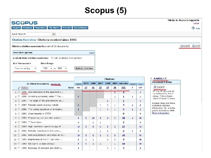Viewport: 211px width, 158px height.
Task: Click the Scopus logo
Action: (x=25, y=23)
